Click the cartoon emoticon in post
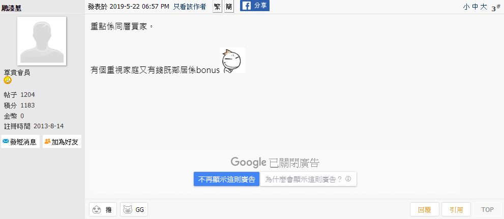The width and height of the screenshot is (504, 219). tap(232, 61)
